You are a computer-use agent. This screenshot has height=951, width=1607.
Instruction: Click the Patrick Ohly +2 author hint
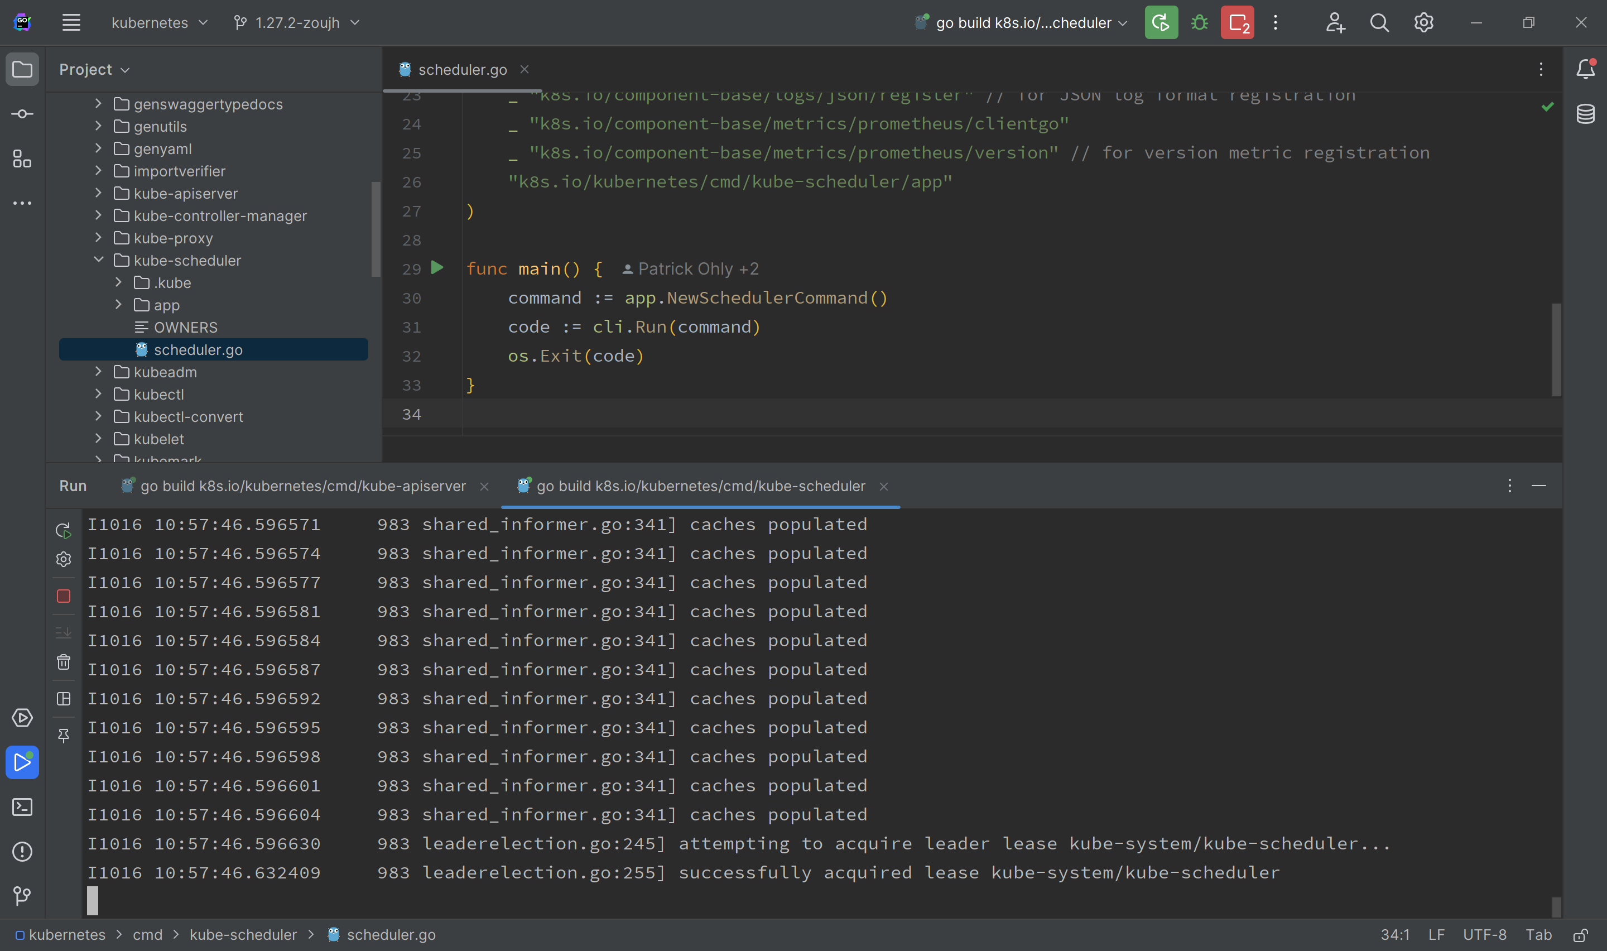point(690,268)
